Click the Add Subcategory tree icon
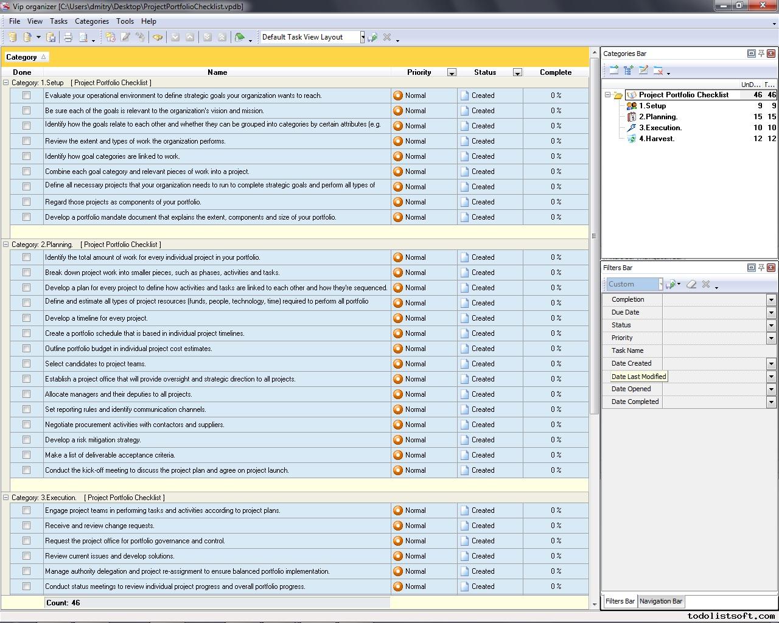 coord(629,71)
